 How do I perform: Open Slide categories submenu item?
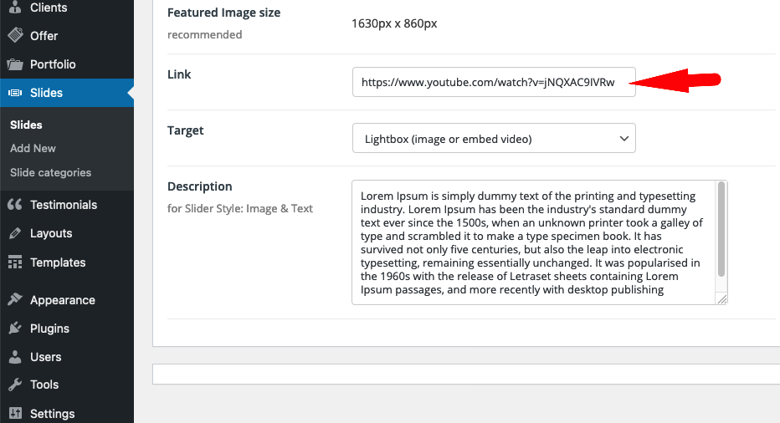click(51, 172)
